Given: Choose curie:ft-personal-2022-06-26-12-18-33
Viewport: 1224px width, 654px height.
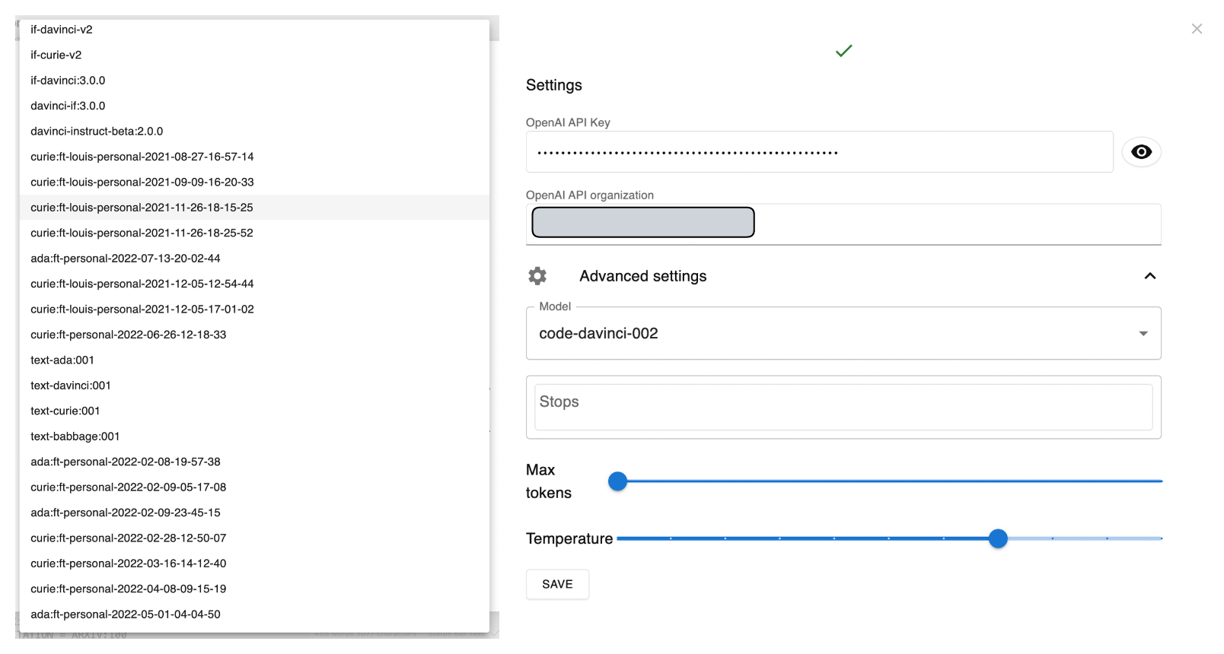Looking at the screenshot, I should [x=254, y=335].
